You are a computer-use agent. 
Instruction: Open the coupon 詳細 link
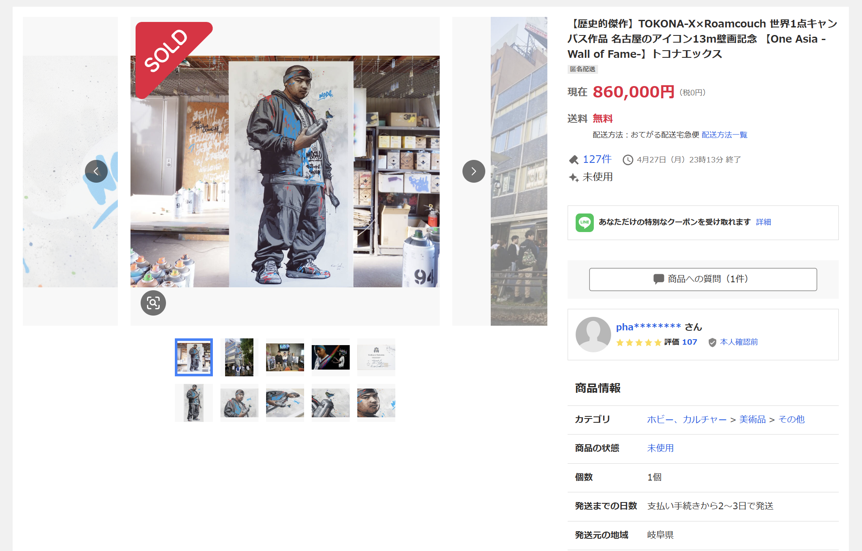coord(764,222)
